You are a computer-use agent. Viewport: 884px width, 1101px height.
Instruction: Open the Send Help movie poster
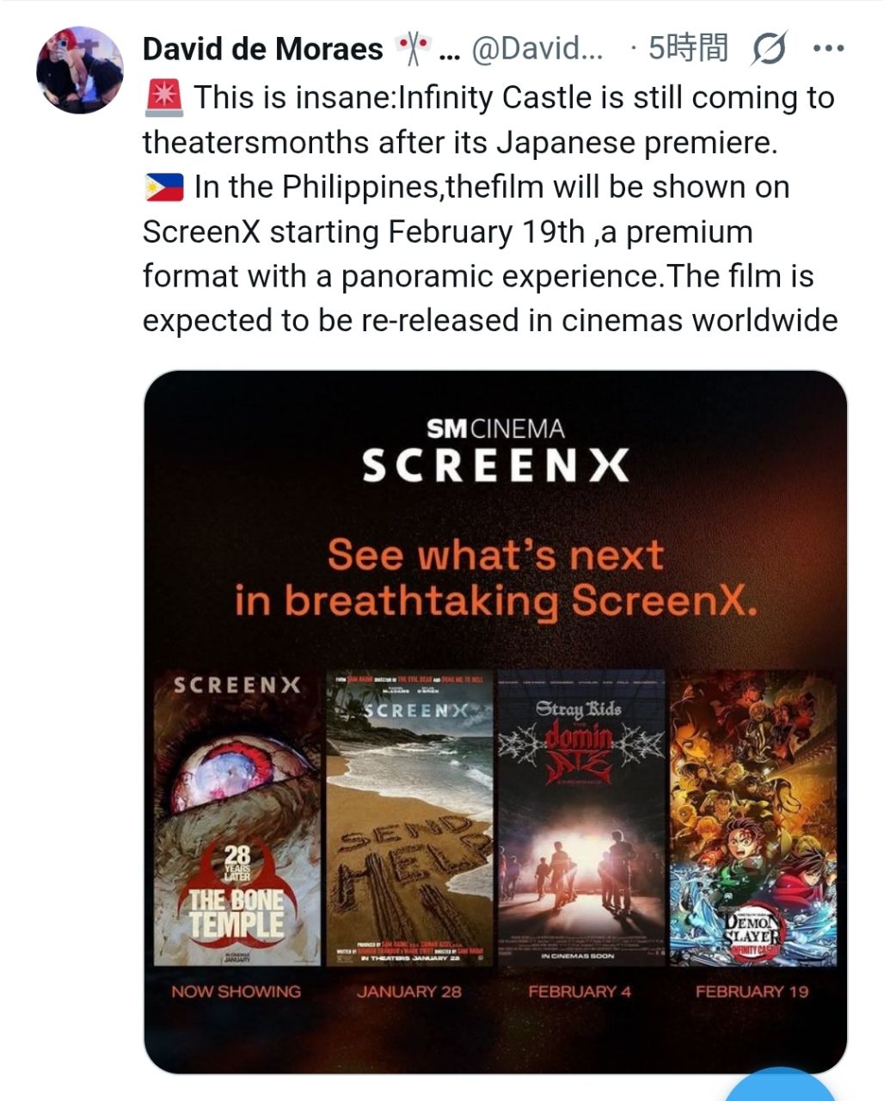click(x=409, y=818)
